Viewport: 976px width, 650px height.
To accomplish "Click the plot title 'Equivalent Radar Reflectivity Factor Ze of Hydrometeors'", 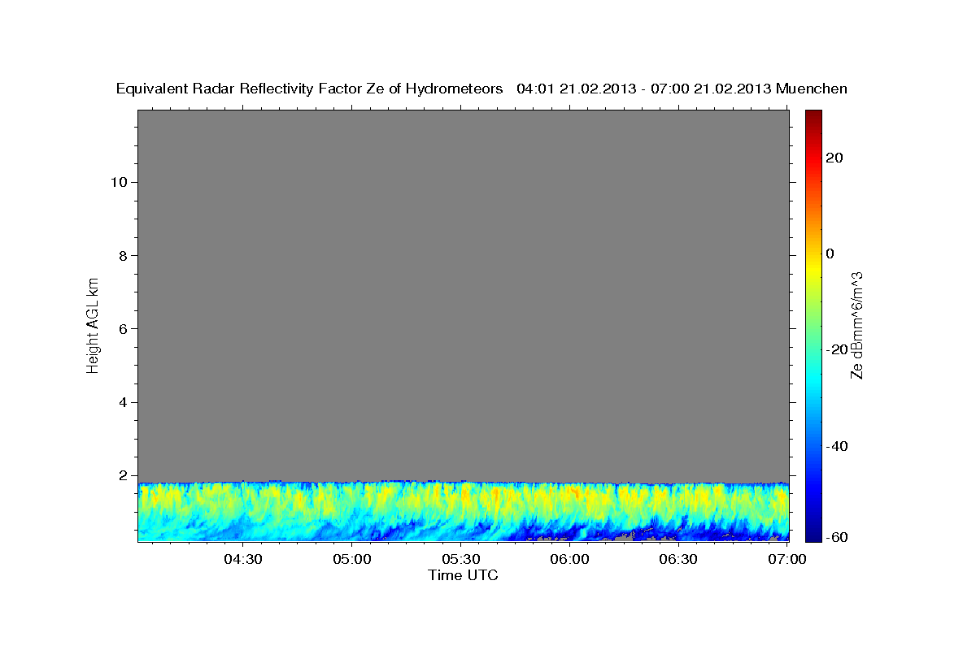I will pos(310,89).
